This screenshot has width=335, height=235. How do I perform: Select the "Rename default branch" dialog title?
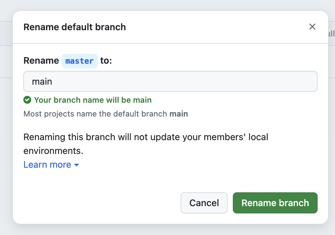(75, 27)
